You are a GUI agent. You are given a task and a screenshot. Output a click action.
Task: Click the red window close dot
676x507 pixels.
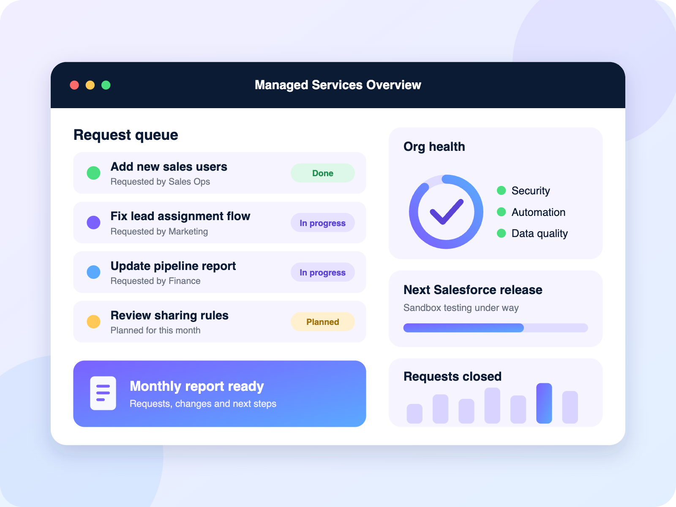[74, 85]
